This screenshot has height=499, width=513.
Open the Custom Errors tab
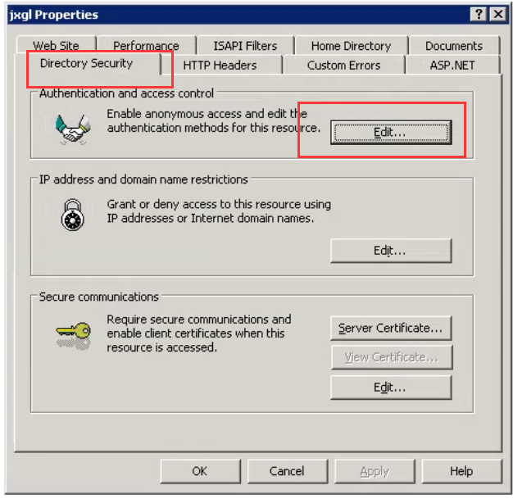click(x=343, y=66)
